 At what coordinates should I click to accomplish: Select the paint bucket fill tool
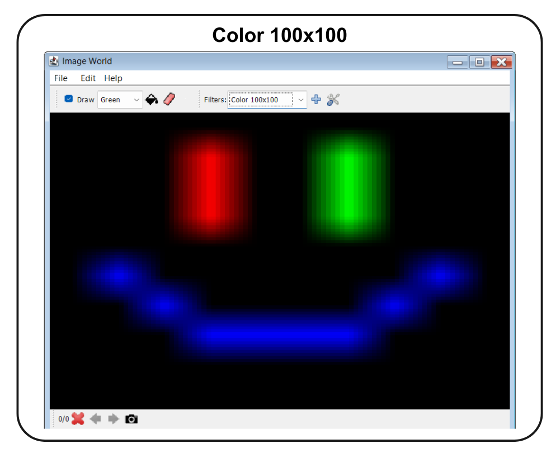coord(152,99)
